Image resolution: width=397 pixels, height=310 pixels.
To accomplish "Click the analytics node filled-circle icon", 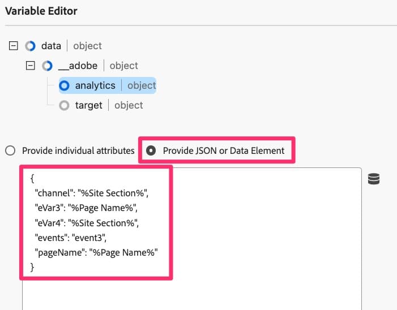I will [65, 86].
